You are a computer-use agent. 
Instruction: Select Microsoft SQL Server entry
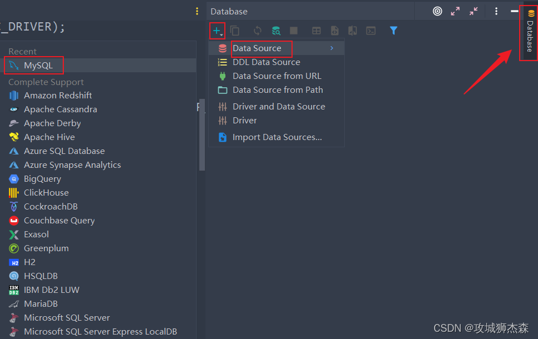(98, 318)
